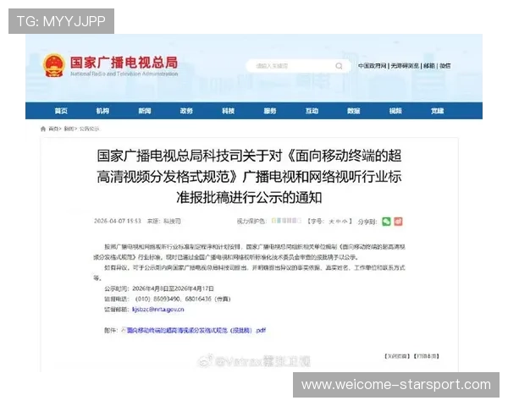Screen dimensions: 508x406
Task: Set font size to 中
Action: click(x=338, y=222)
